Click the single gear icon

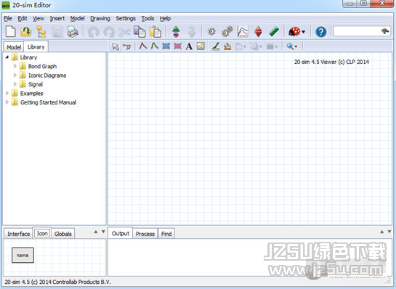(x=211, y=32)
